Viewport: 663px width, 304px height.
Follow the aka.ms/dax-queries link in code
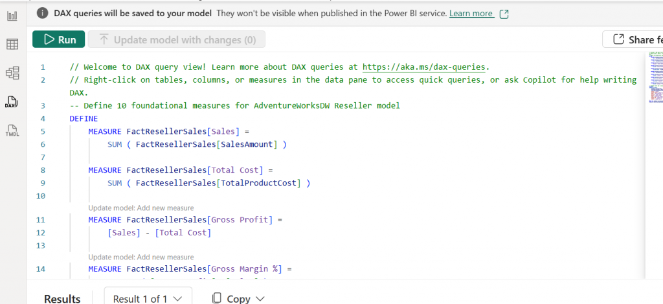(x=423, y=67)
